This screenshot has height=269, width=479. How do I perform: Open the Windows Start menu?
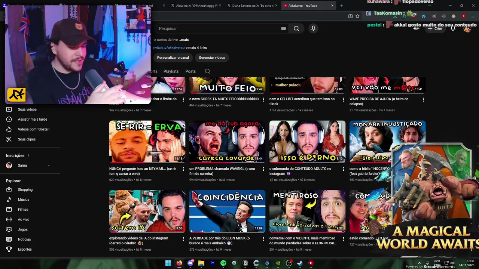(x=168, y=263)
